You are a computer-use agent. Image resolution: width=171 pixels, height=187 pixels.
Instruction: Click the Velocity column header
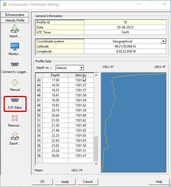coord(81,75)
